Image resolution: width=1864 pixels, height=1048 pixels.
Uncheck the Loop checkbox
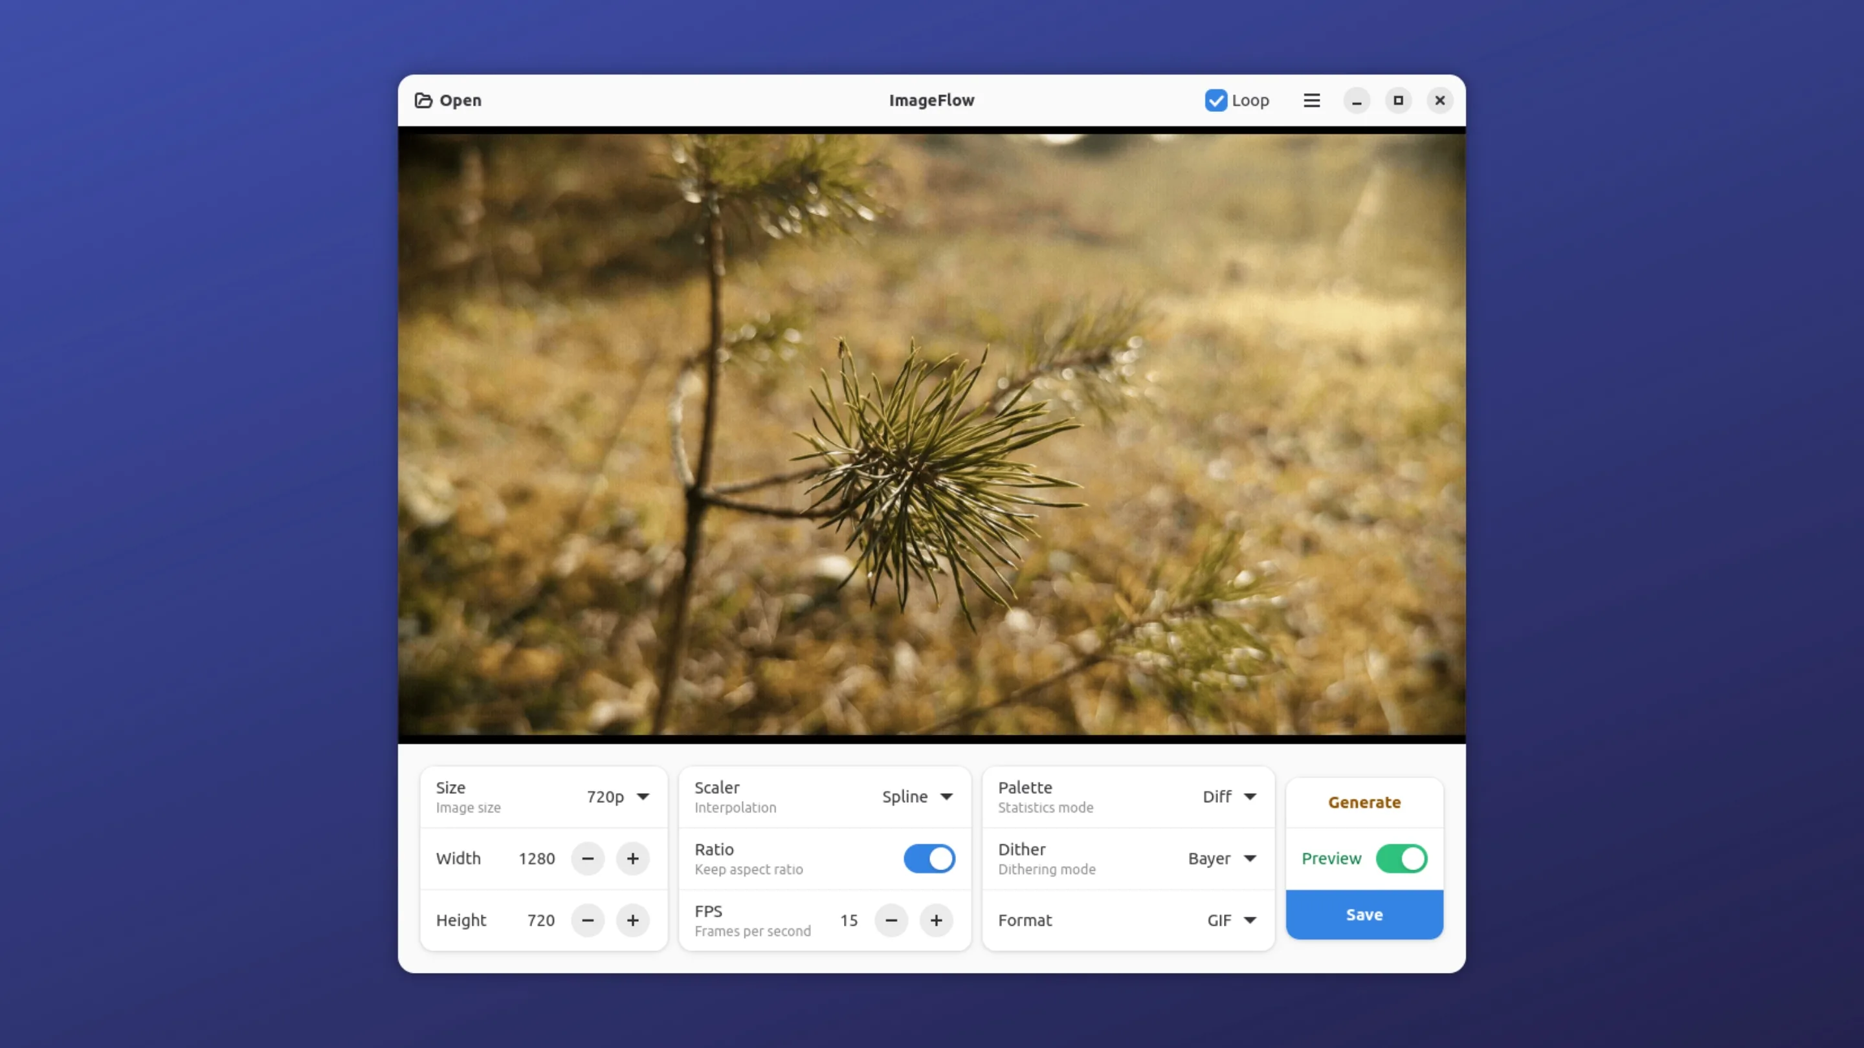[1215, 100]
